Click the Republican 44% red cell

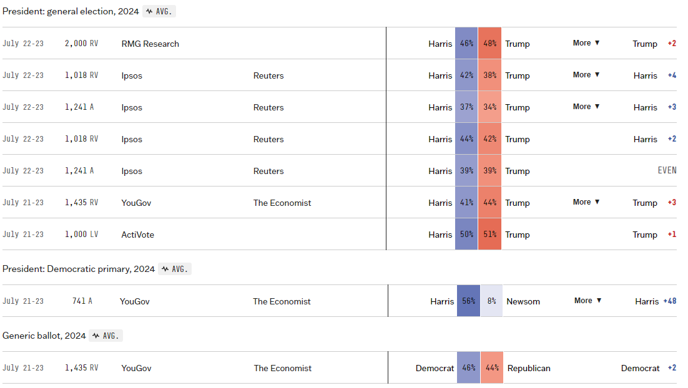click(x=491, y=368)
